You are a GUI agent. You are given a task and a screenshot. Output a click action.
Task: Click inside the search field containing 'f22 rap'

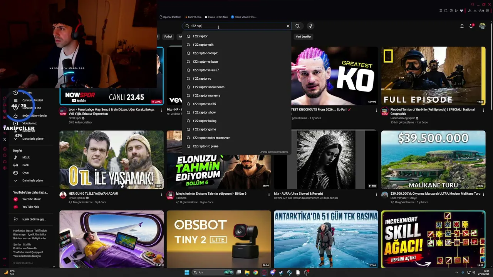tap(236, 26)
